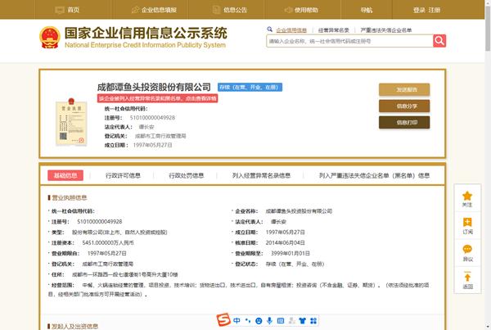This screenshot has height=330, width=491.
Task: Open 首页 in the top navigation
Action: (74, 10)
